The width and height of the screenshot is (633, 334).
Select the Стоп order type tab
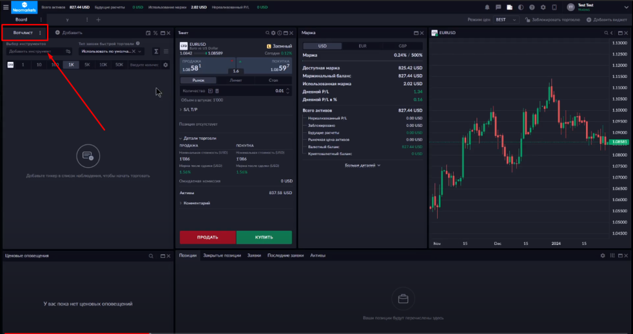pyautogui.click(x=273, y=80)
